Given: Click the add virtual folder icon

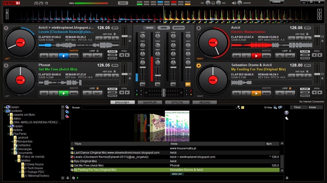Looking at the screenshot, I should 67,112.
